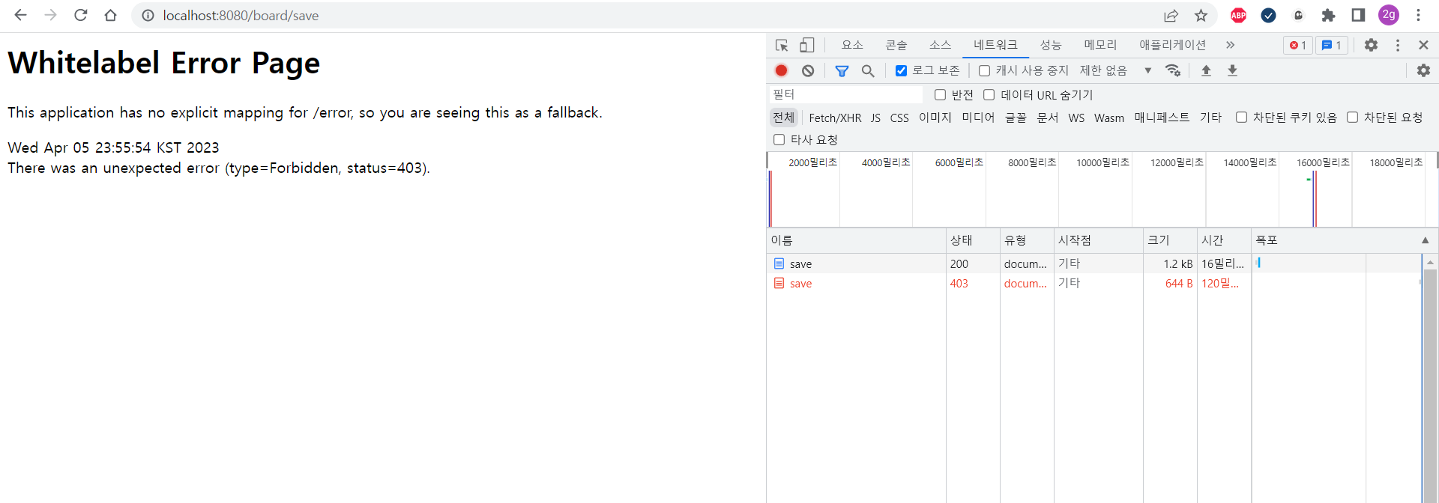
Task: Uncheck the 로그 보존 preserve log checkbox
Action: [x=901, y=70]
